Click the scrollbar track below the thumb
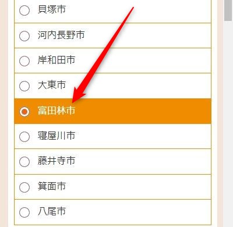This screenshot has height=227, width=233. pyautogui.click(x=228, y=124)
